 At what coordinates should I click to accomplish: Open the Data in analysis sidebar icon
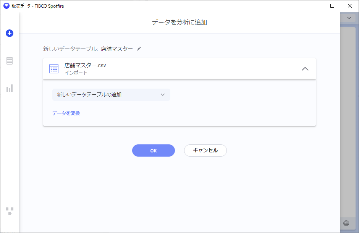click(x=10, y=61)
